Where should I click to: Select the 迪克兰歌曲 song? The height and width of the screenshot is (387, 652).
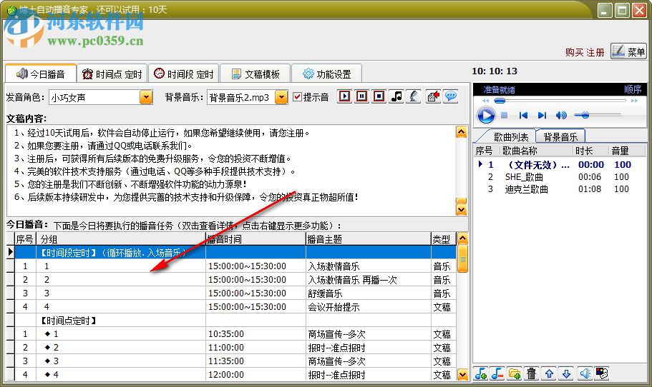click(560, 189)
